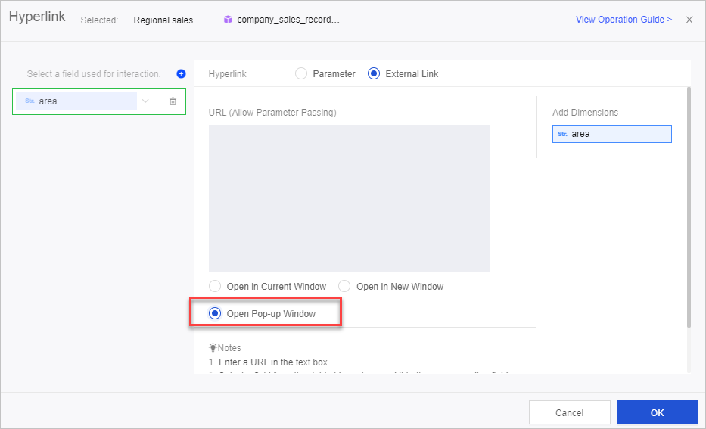The image size is (706, 429).
Task: Click the lightbulb Notes icon
Action: [213, 348]
